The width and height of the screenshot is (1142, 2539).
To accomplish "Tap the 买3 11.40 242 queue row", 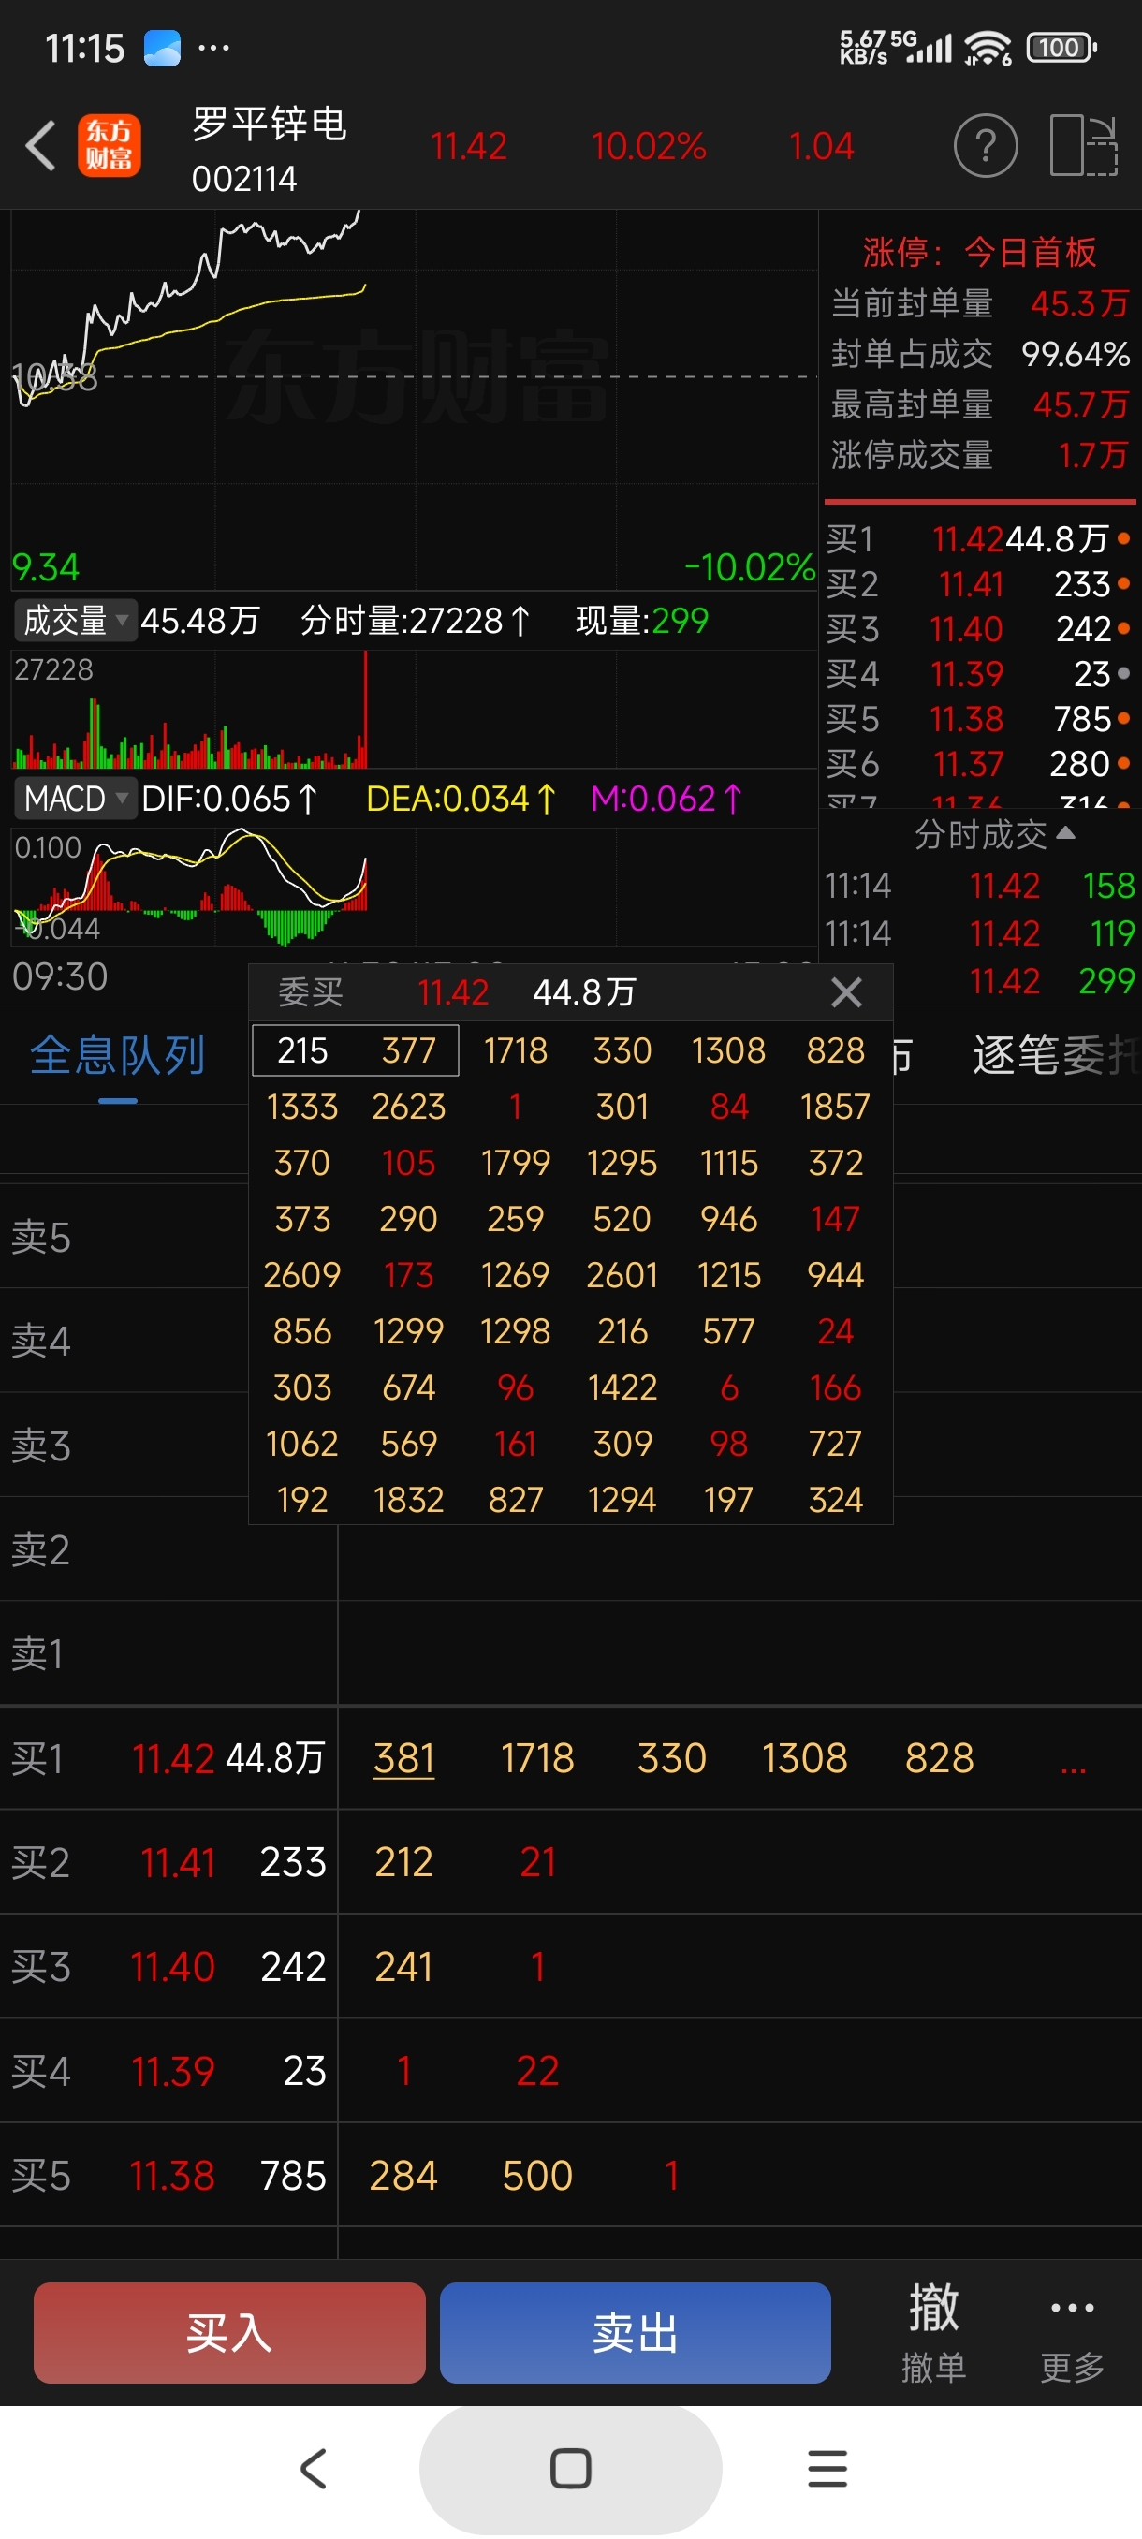I will pyautogui.click(x=570, y=1966).
